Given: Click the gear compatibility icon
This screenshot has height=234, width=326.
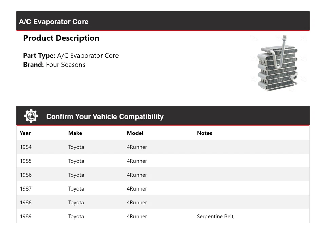Looking at the screenshot, I should [31, 116].
